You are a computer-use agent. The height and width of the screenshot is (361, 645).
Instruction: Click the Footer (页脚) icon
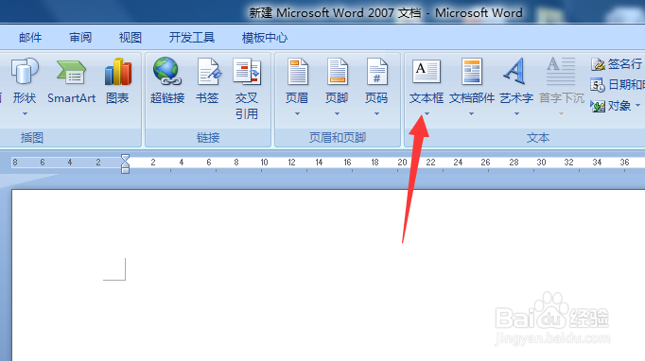[338, 72]
